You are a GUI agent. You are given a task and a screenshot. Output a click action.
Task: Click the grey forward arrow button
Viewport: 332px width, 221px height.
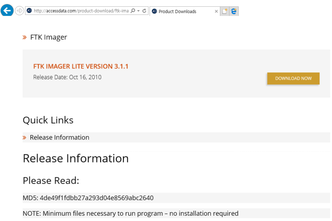(x=19, y=11)
